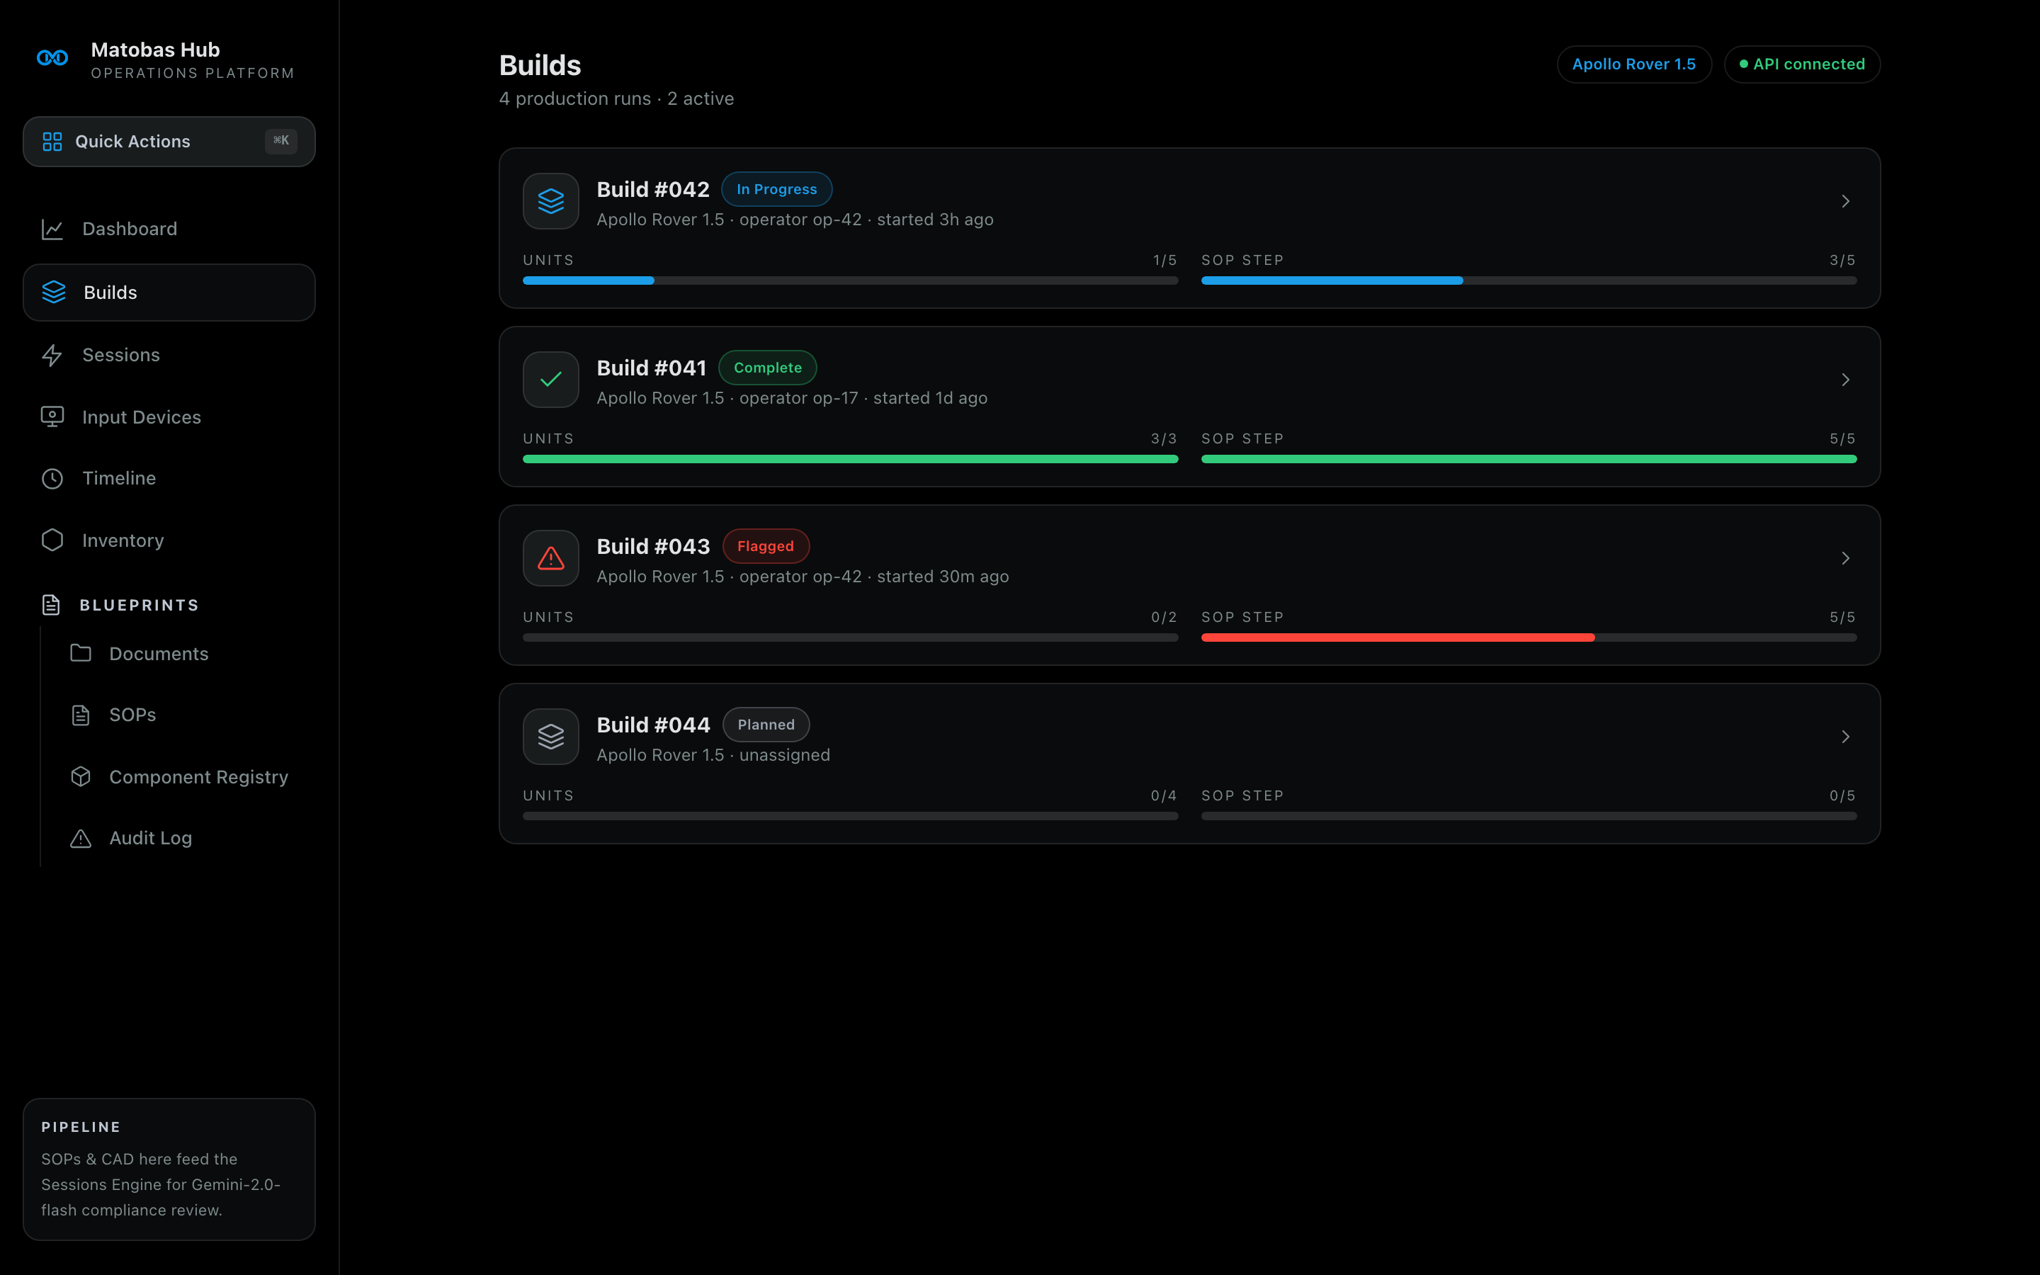2040x1275 pixels.
Task: Click the Sessions lightning bolt icon
Action: point(52,355)
